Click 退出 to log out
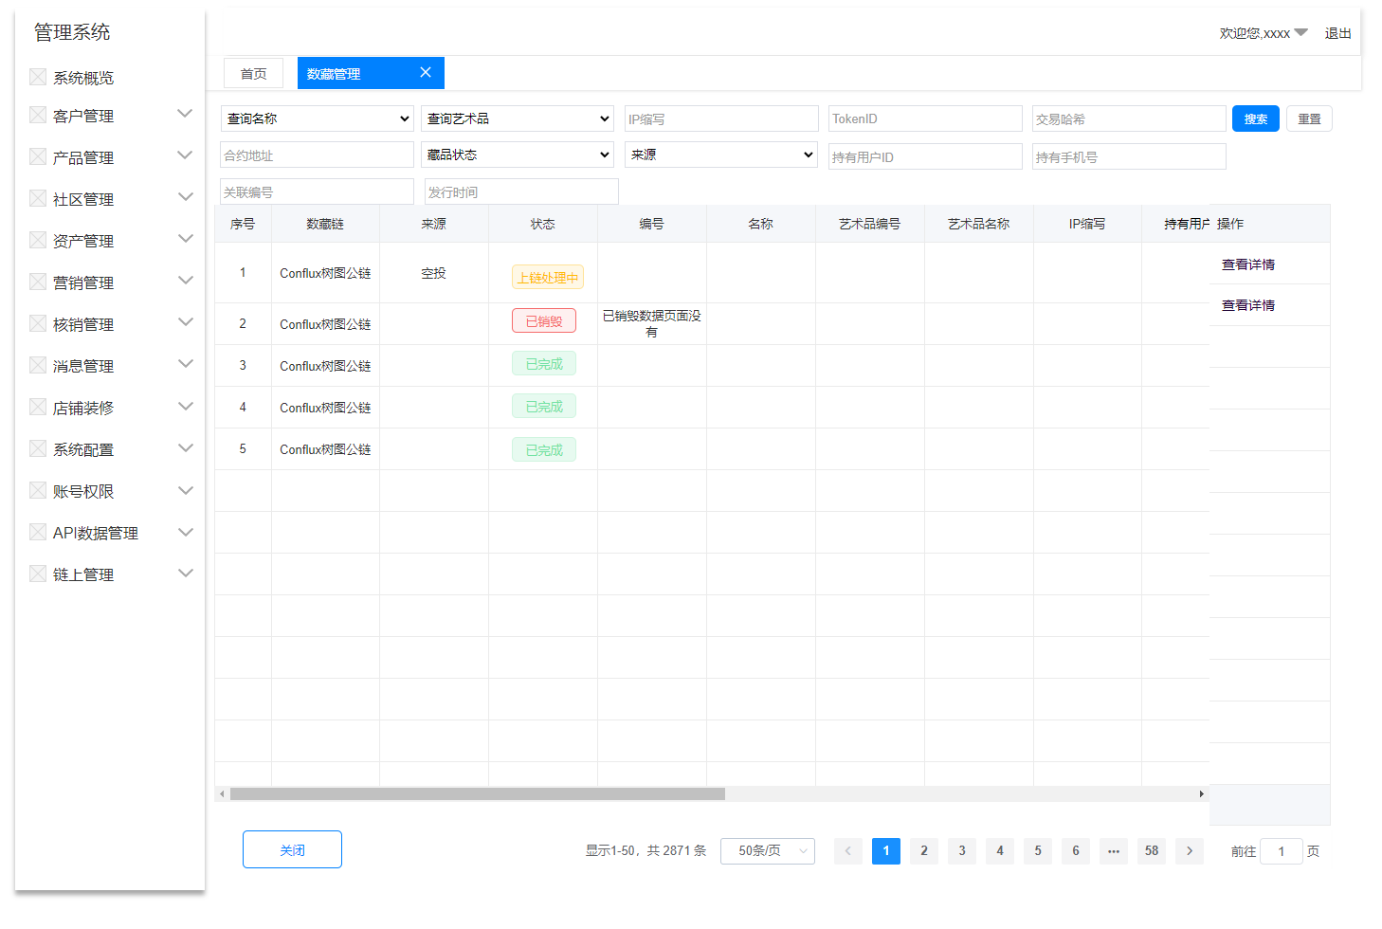 pos(1337,33)
